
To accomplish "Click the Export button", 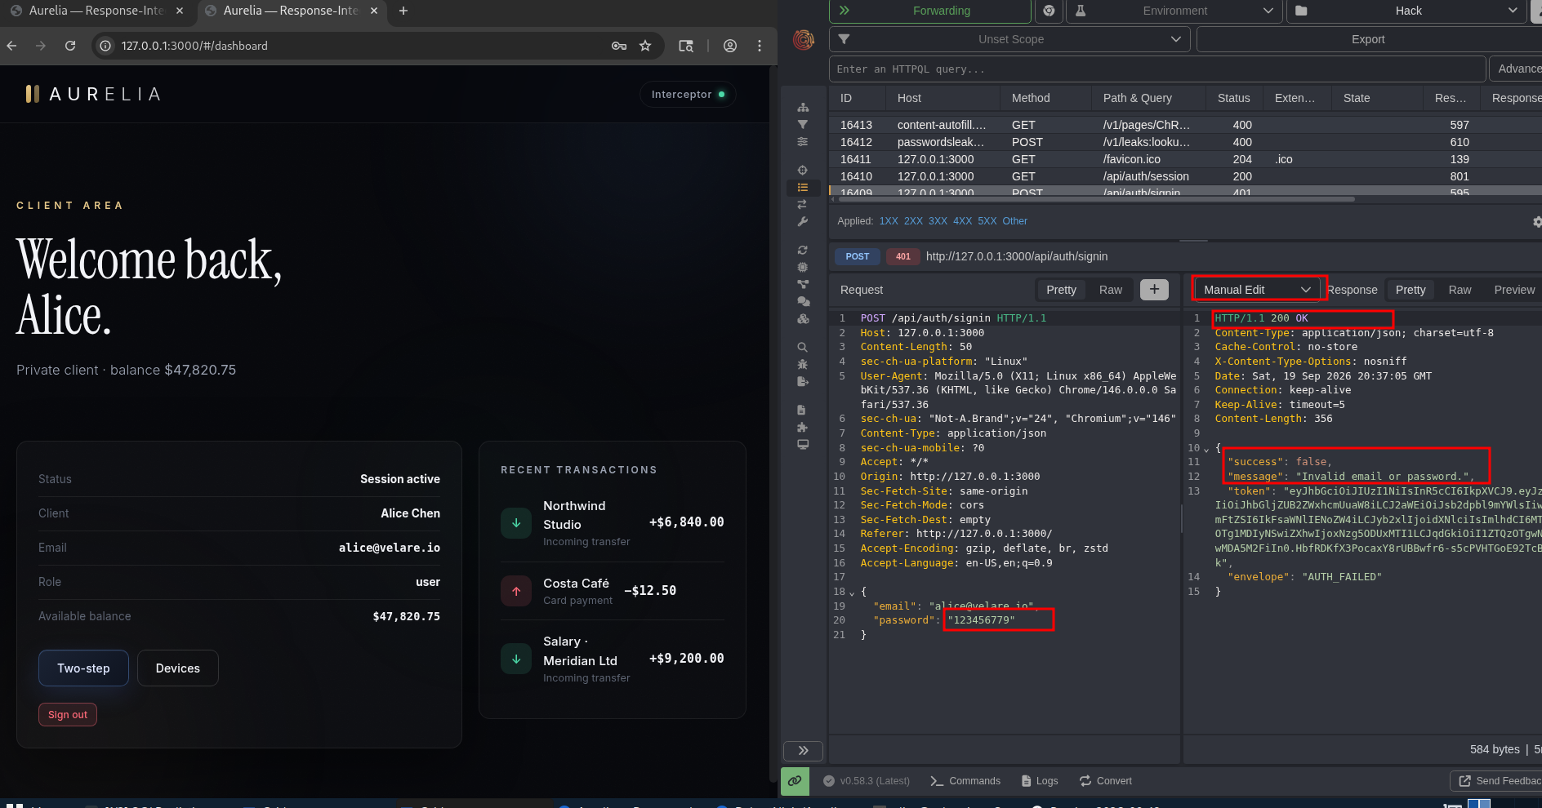I will [x=1368, y=39].
